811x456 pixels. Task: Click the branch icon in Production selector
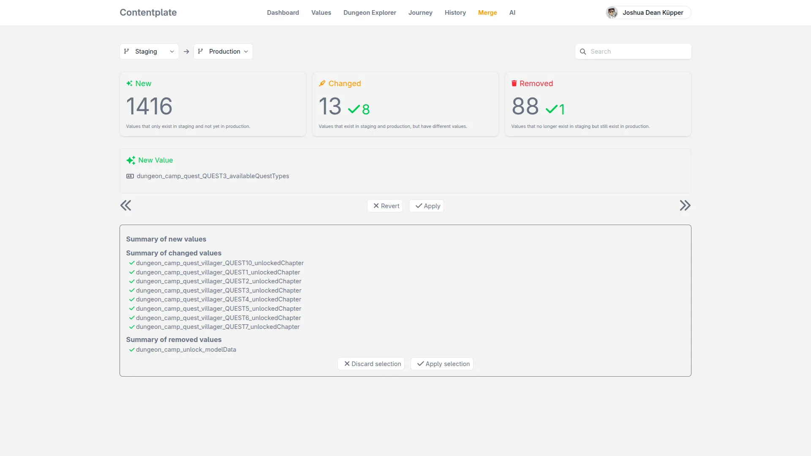tap(200, 52)
